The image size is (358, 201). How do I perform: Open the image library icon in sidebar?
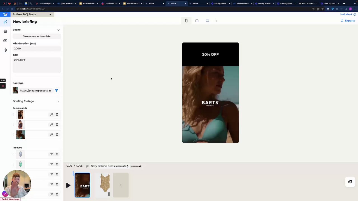5,40
